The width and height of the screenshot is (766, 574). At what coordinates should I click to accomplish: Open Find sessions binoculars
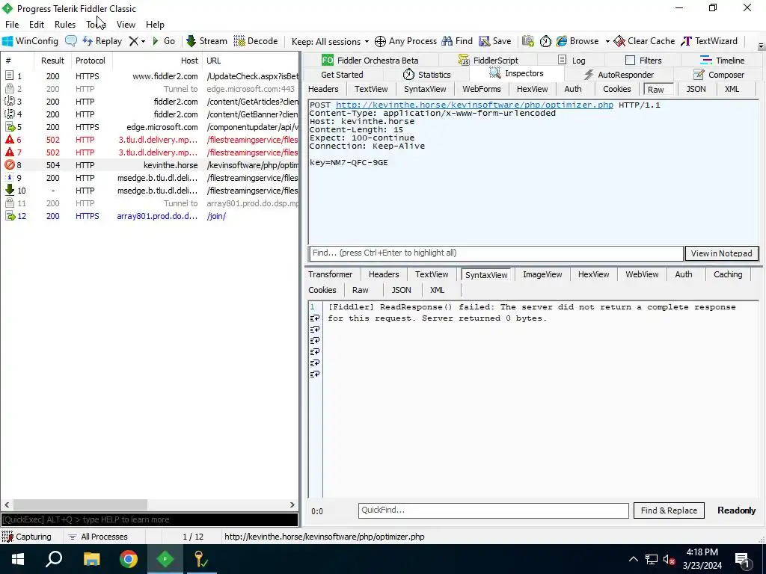coord(457,41)
